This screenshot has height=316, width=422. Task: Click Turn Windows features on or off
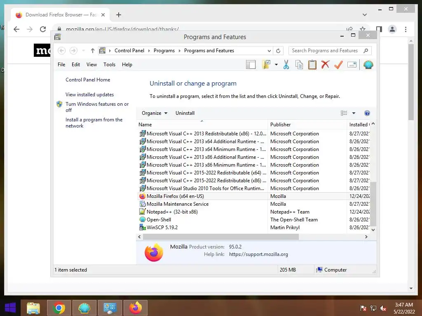(x=97, y=107)
